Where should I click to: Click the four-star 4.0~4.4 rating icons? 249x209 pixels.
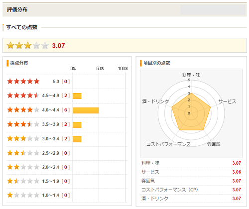pos(23,110)
